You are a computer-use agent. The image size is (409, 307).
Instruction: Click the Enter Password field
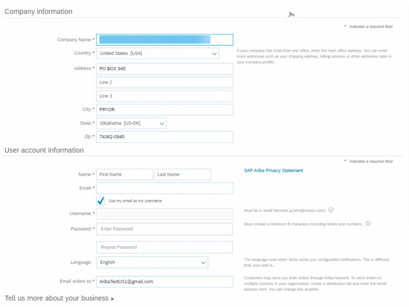coord(164,229)
